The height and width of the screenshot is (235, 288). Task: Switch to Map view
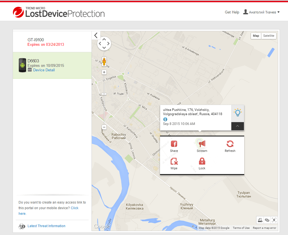(256, 36)
